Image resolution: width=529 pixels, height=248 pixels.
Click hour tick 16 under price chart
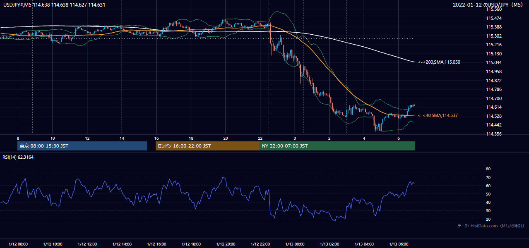coord(156,138)
